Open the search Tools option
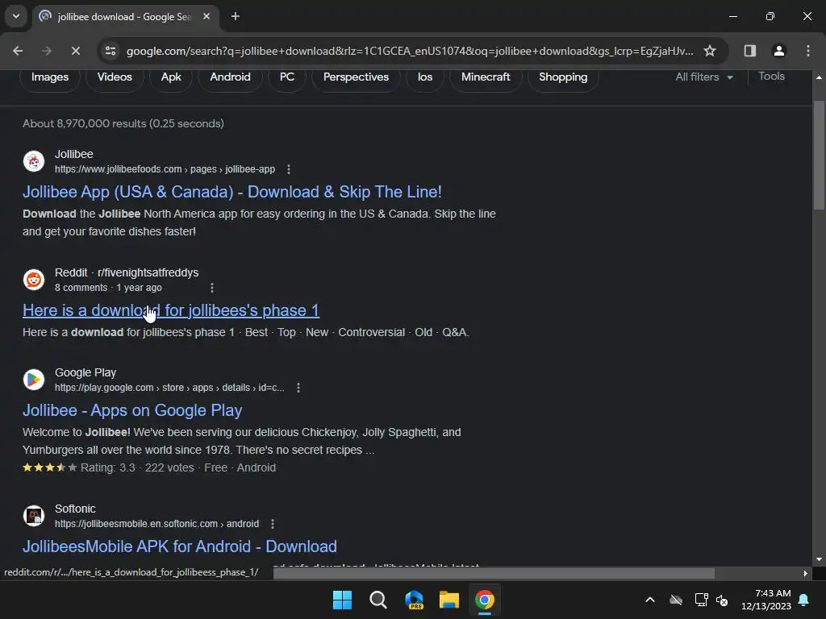This screenshot has width=826, height=619. [771, 77]
